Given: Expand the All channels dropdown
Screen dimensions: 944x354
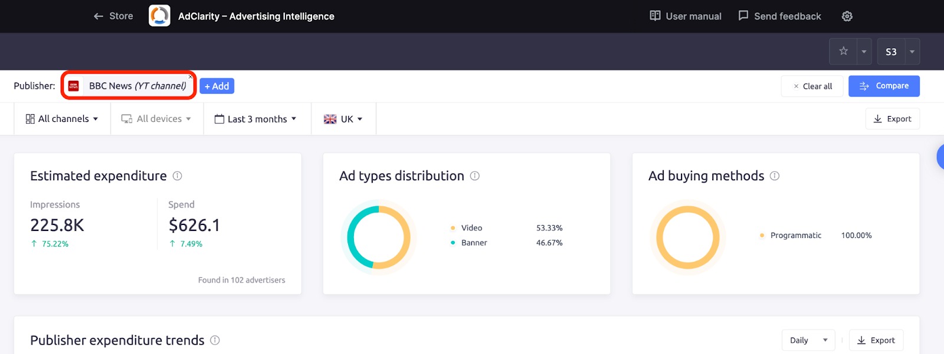Looking at the screenshot, I should (x=62, y=119).
